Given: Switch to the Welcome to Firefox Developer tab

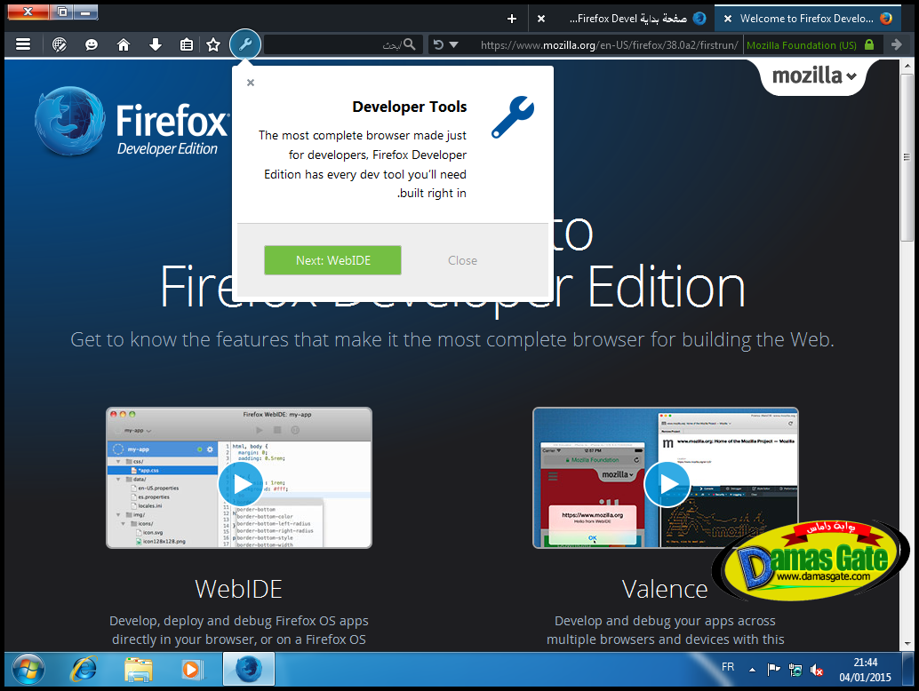Looking at the screenshot, I should click(806, 19).
